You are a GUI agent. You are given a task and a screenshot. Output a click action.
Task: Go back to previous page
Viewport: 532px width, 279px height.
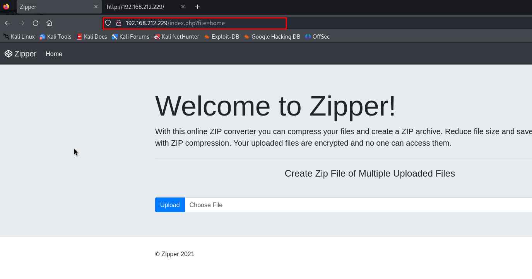pyautogui.click(x=8, y=23)
